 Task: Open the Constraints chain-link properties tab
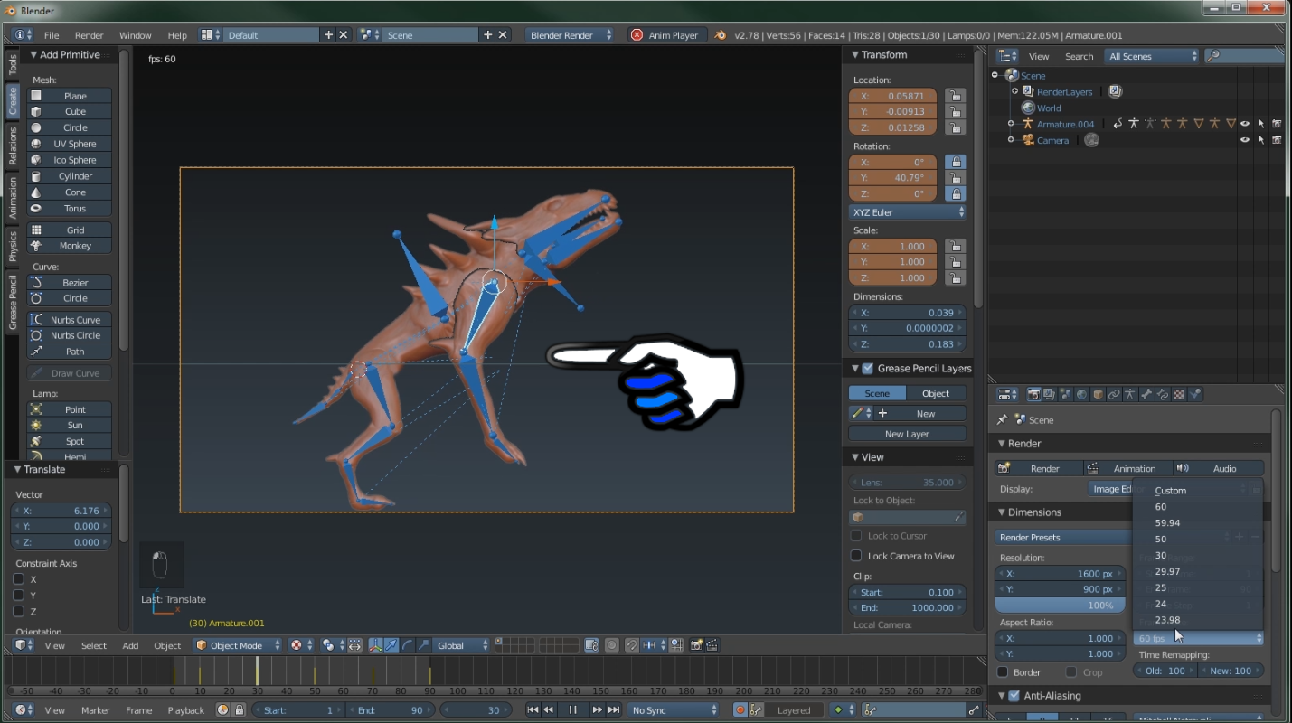point(1114,395)
